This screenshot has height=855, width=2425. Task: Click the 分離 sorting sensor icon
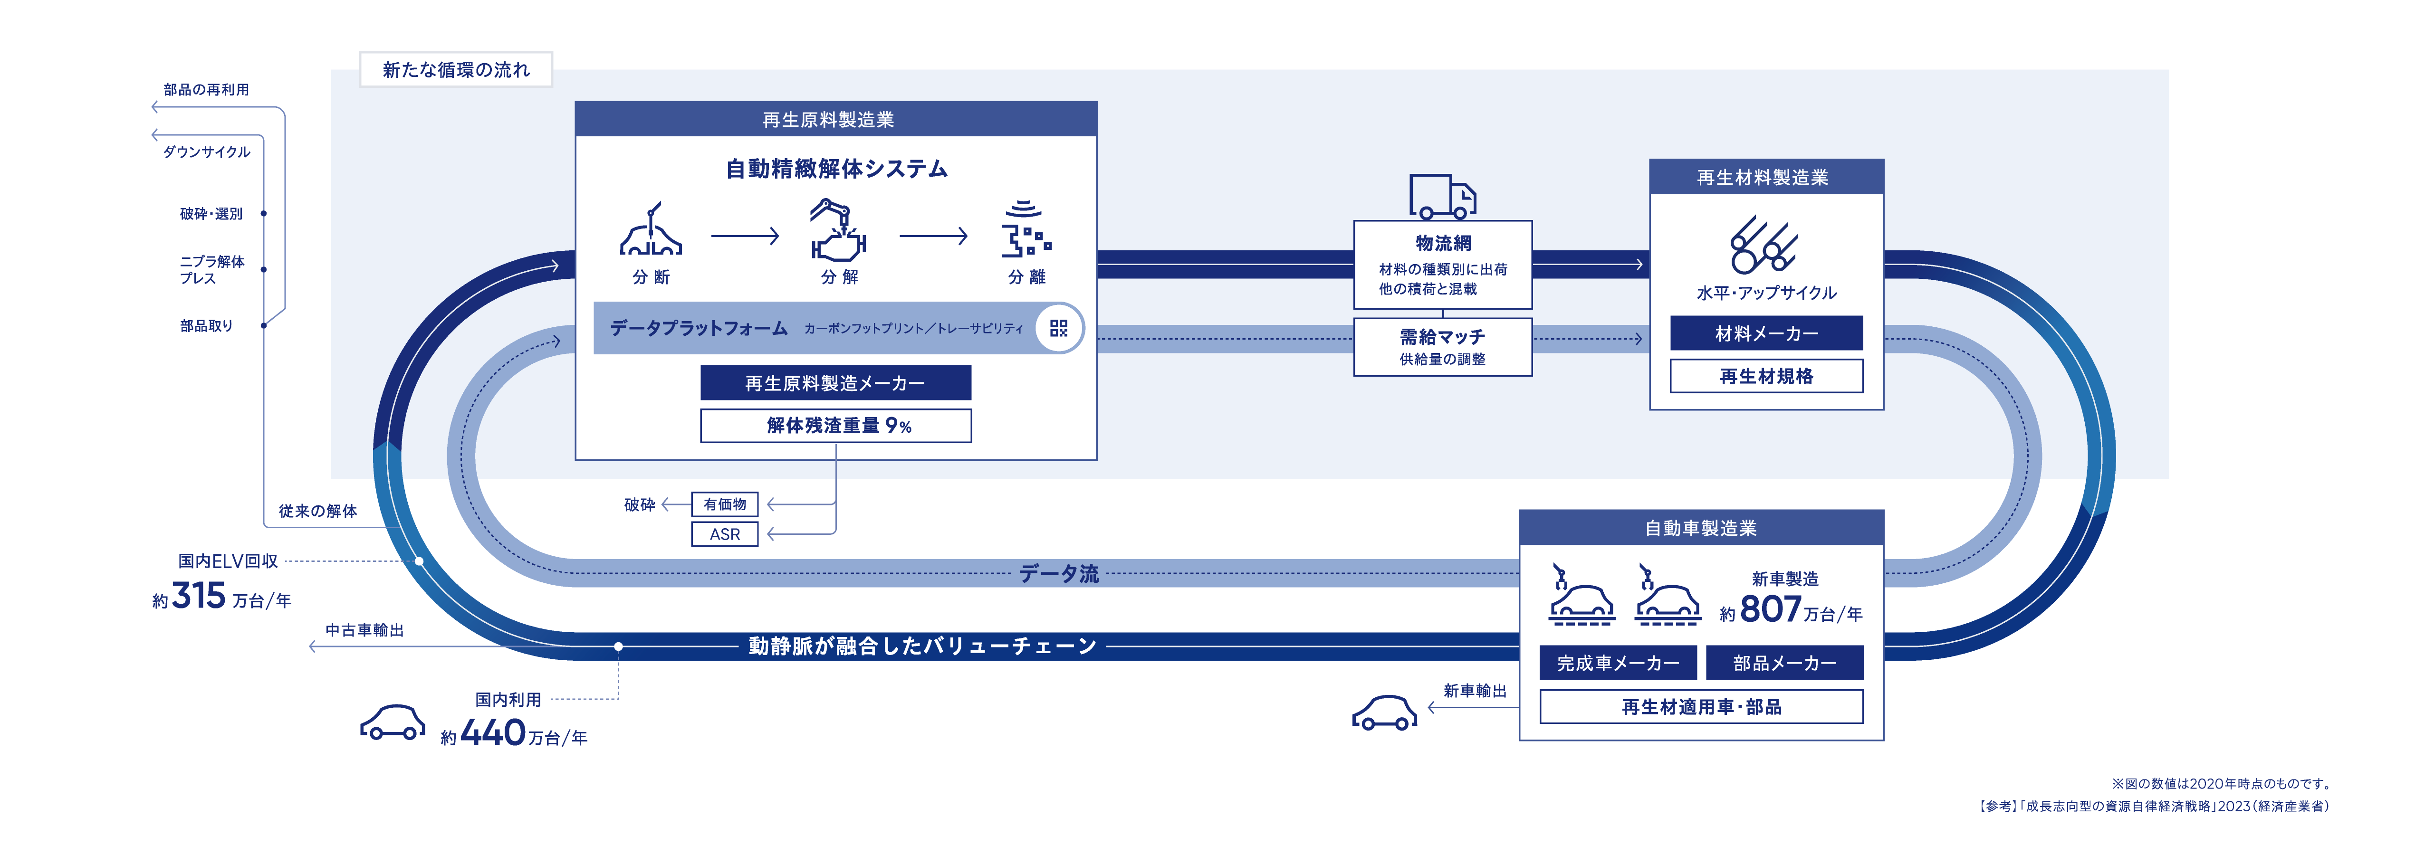pos(1026,228)
